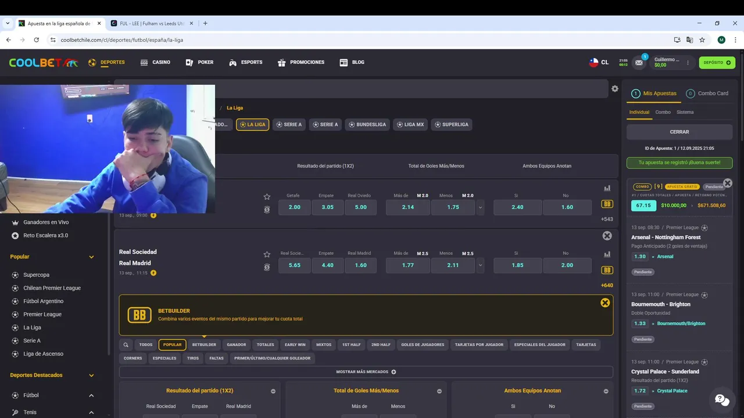The width and height of the screenshot is (744, 418).
Task: Select the Tarjetas market filter
Action: [x=586, y=345]
